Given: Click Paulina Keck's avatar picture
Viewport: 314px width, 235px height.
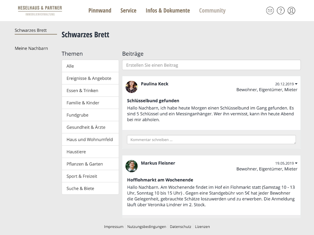Looking at the screenshot, I should [131, 87].
